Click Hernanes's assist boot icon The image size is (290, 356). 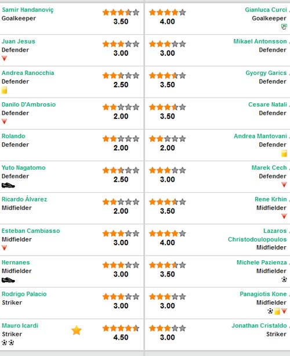pyautogui.click(x=8, y=280)
